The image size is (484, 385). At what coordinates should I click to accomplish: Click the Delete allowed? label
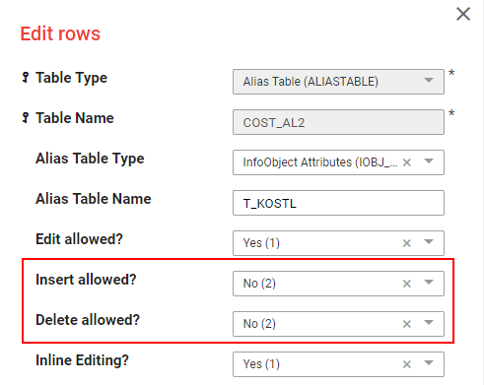pos(88,320)
